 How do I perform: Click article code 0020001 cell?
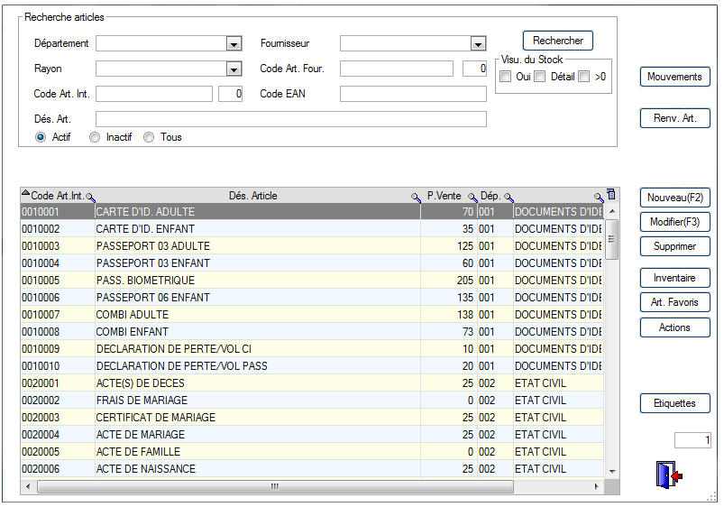[x=58, y=383]
